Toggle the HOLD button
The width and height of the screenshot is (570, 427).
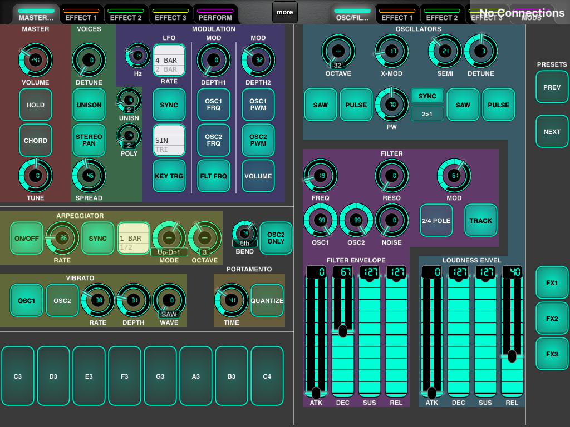(35, 105)
